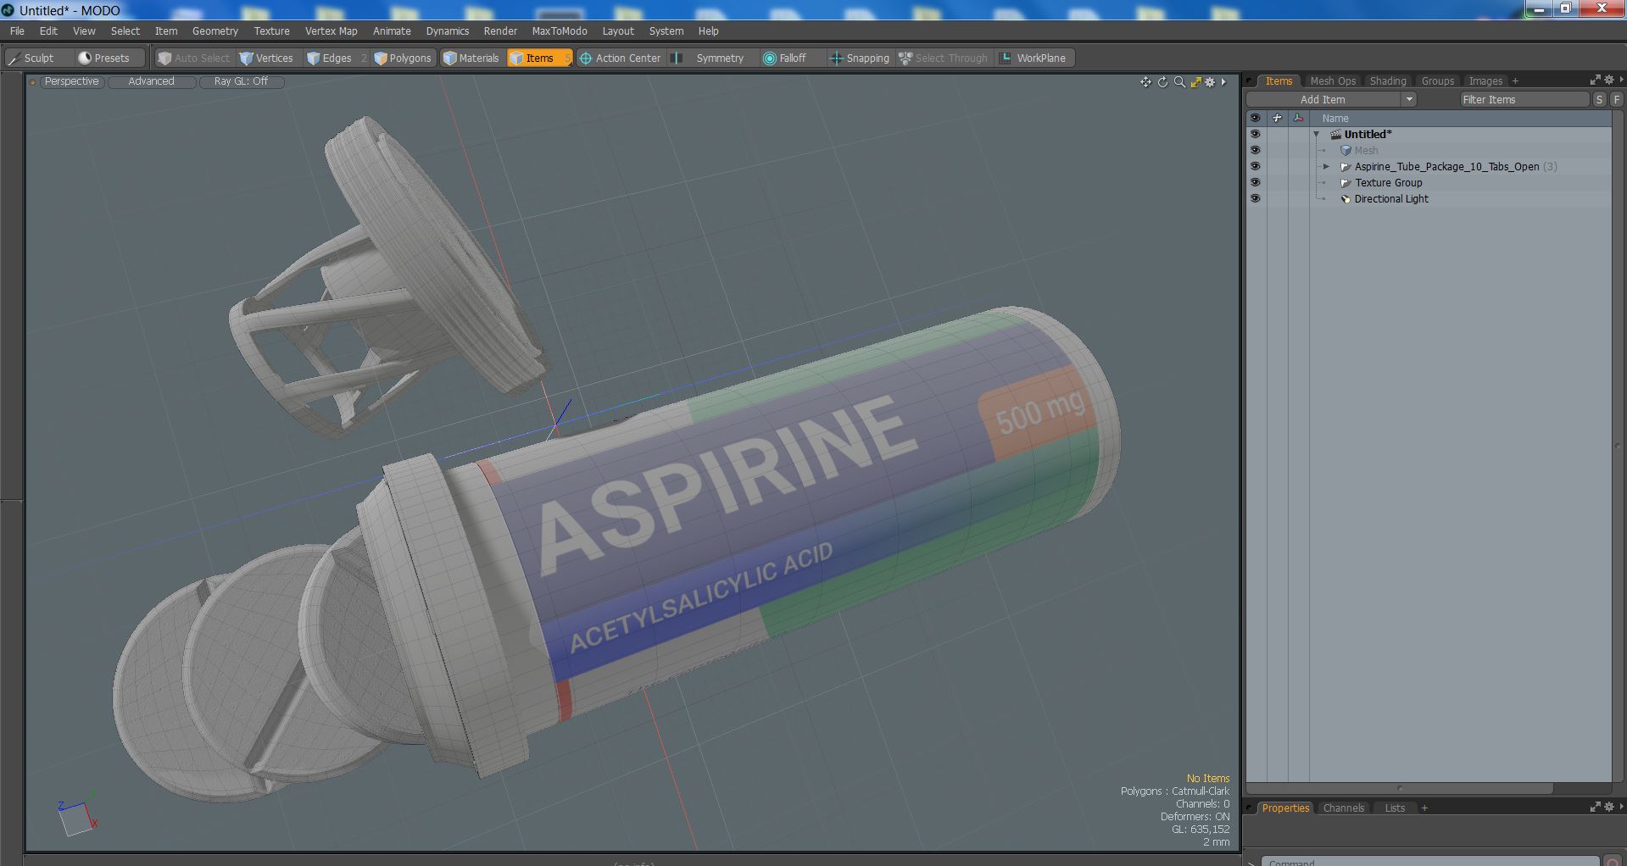Open the Advanced shading style dropdown
The width and height of the screenshot is (1627, 866).
point(151,81)
